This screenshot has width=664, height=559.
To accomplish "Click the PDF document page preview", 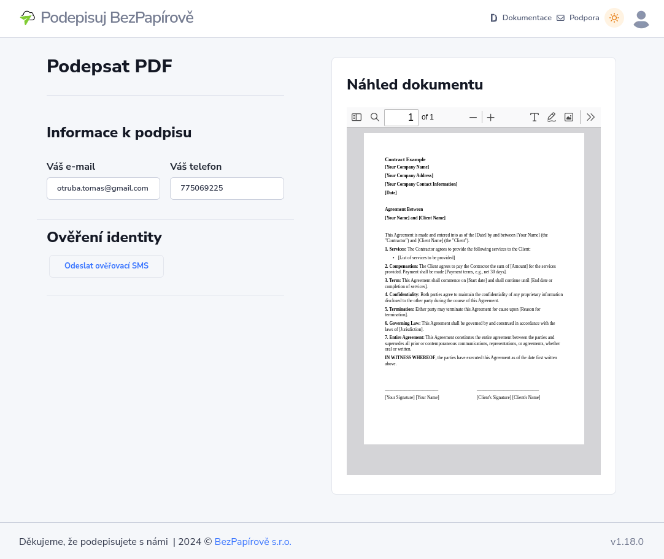I will 474,289.
